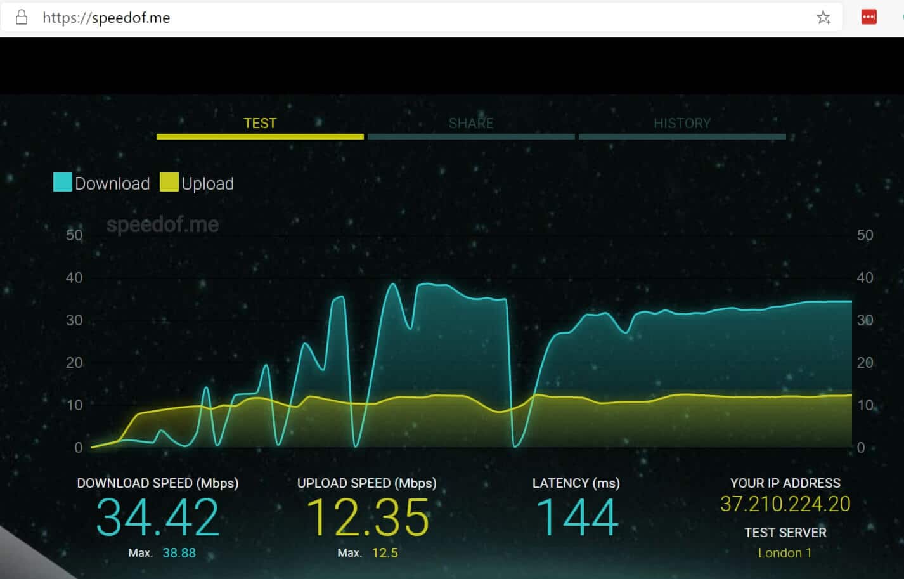The width and height of the screenshot is (904, 579).
Task: Click the Download cyan legend square
Action: tap(62, 182)
